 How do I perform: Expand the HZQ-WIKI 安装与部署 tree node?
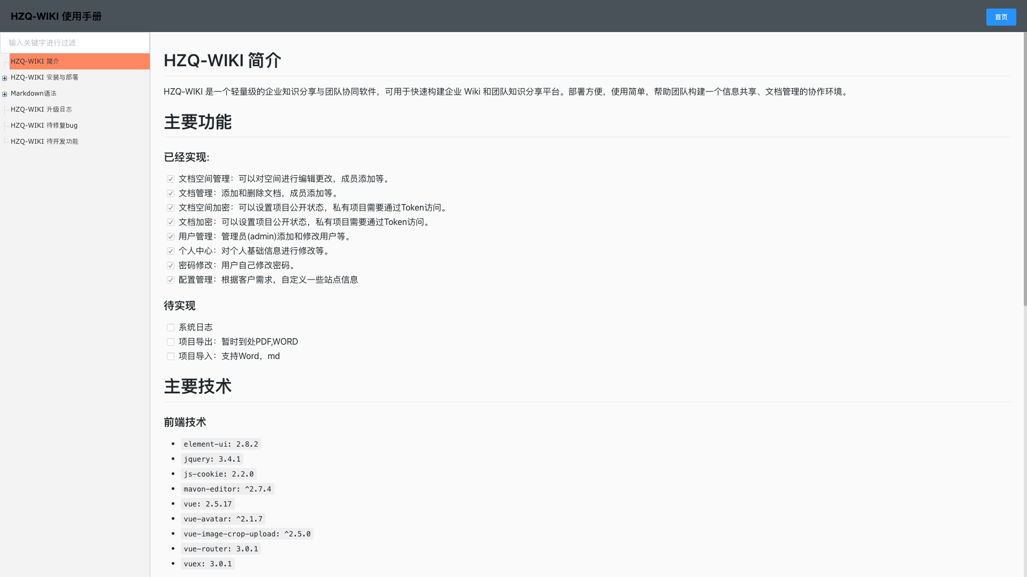[5, 78]
